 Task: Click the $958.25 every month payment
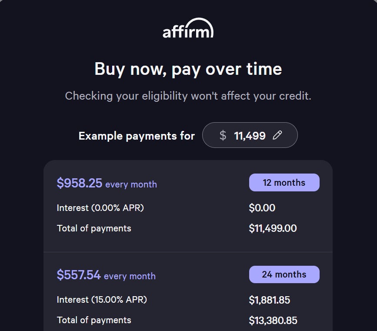point(107,184)
